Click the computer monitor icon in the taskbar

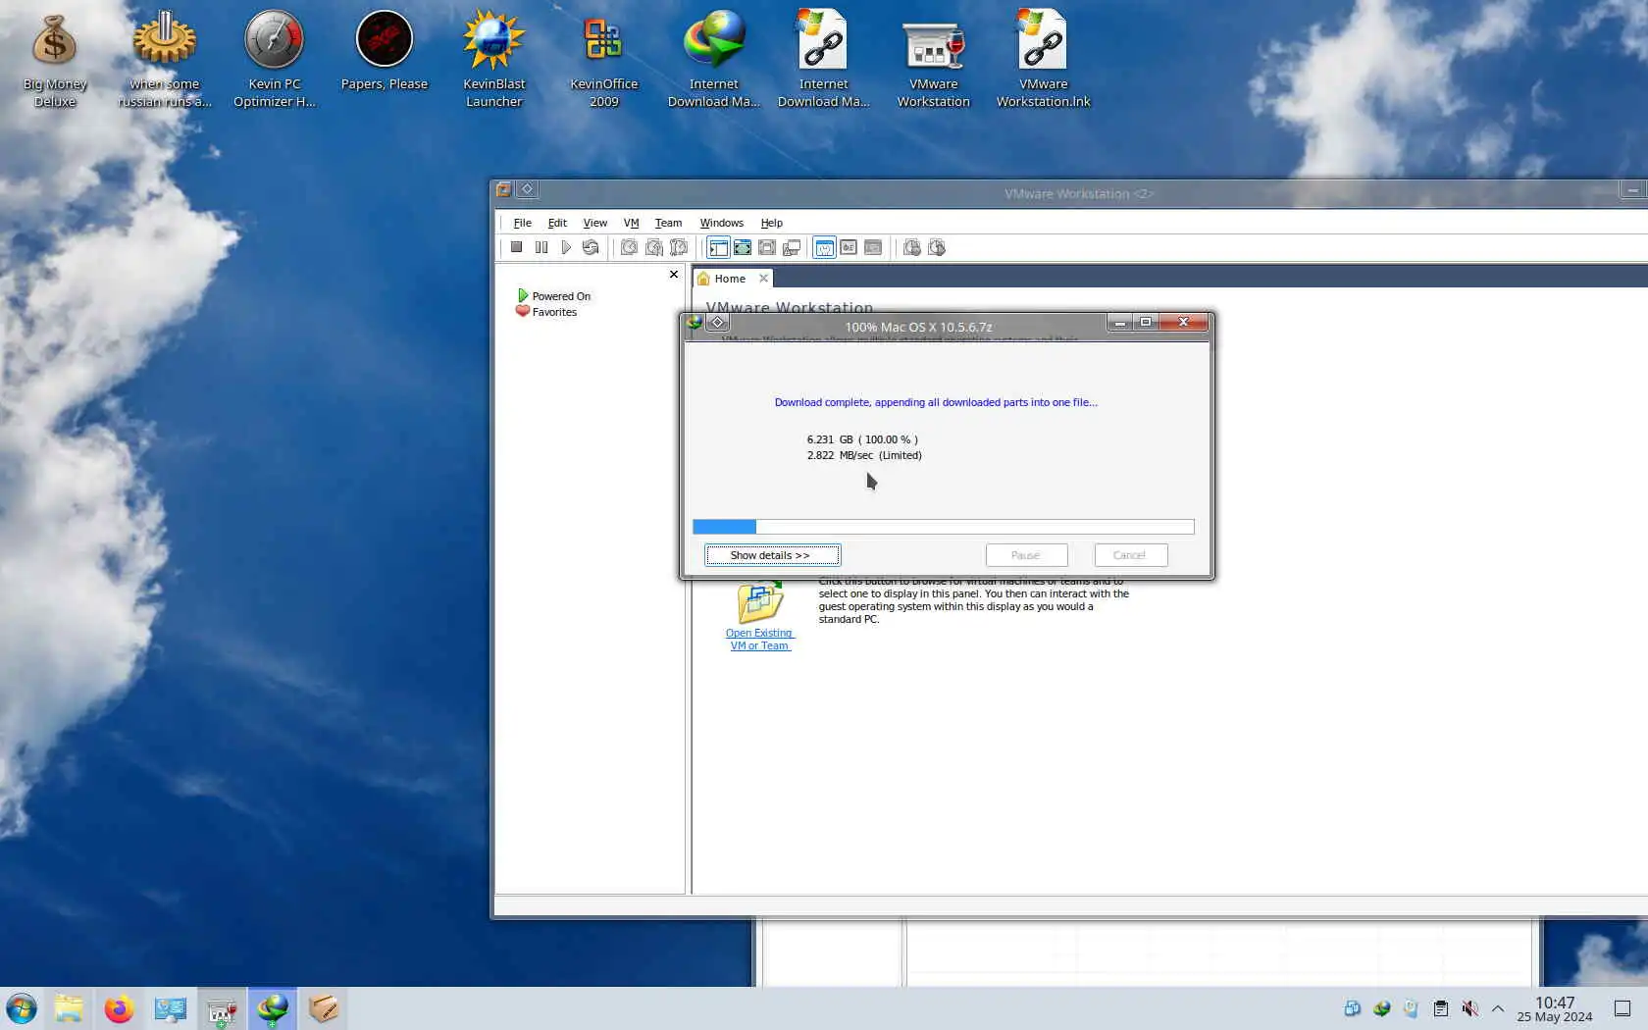coord(171,1008)
